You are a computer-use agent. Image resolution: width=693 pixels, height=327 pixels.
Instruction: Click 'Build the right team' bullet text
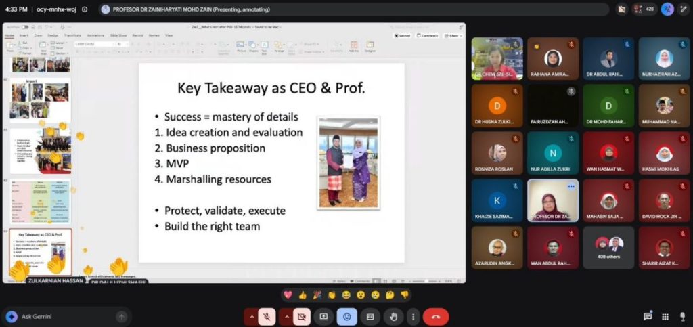[x=212, y=227]
